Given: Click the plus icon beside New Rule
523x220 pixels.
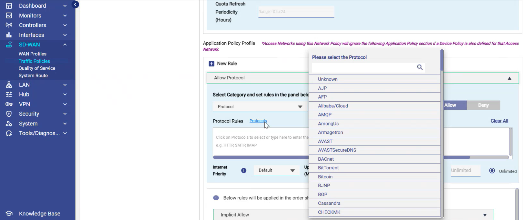Looking at the screenshot, I should click(212, 64).
